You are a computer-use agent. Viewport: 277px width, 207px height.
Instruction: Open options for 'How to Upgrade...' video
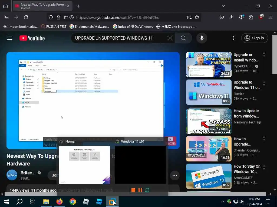point(264,139)
